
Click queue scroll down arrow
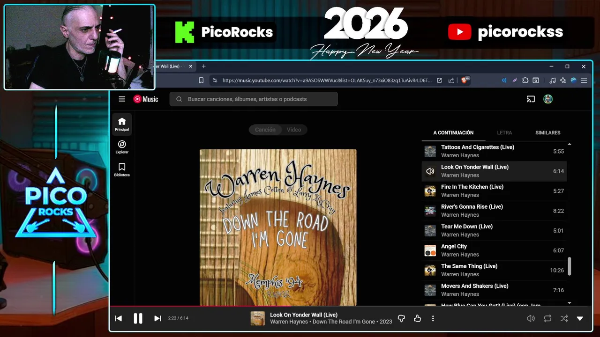coord(570,303)
